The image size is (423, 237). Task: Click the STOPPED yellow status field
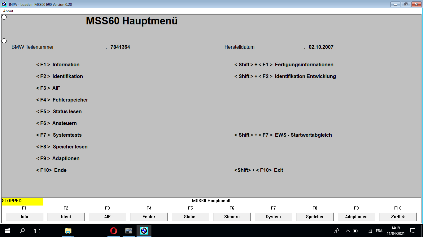22,202
